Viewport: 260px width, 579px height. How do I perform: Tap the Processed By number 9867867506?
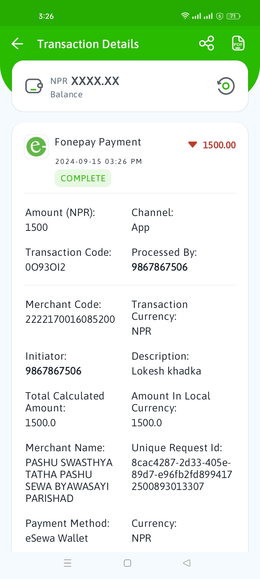pyautogui.click(x=160, y=267)
